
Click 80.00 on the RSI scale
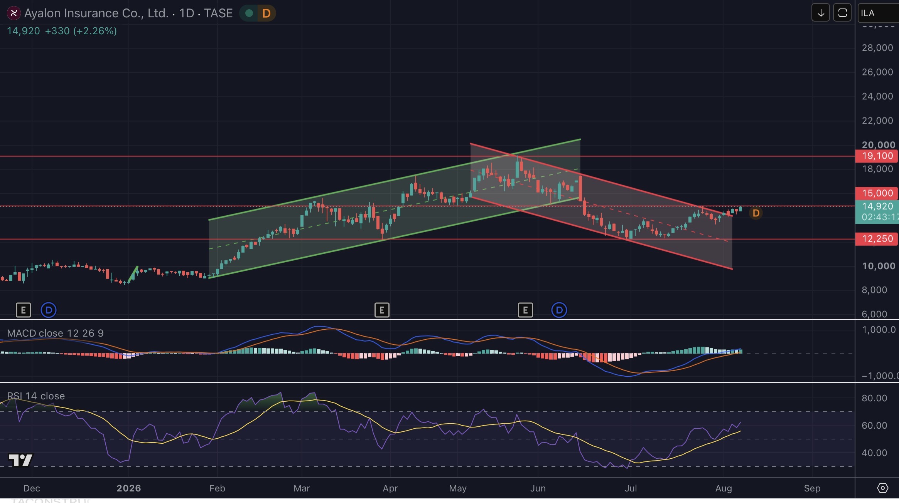pyautogui.click(x=874, y=398)
